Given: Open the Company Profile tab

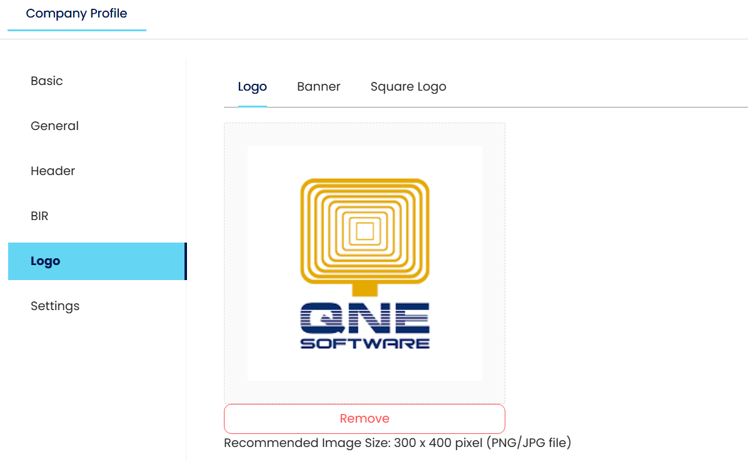Looking at the screenshot, I should click(76, 13).
